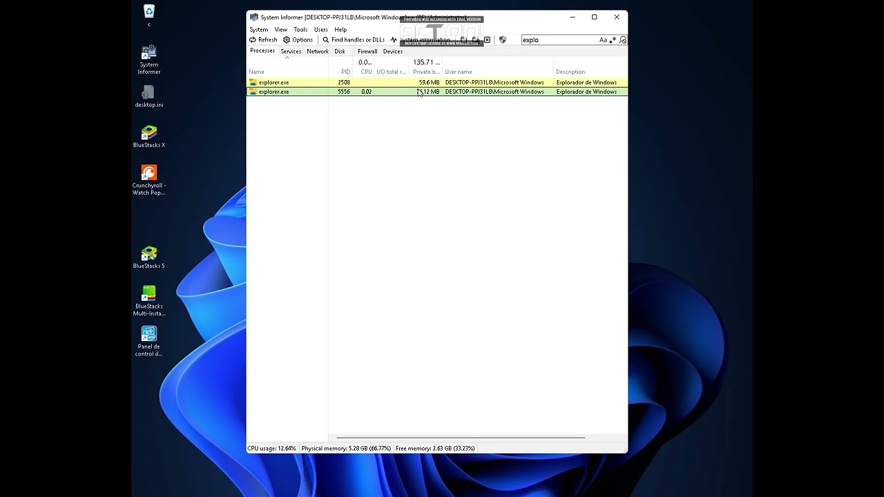Click CPU usage 12.64% in status bar

[271, 449]
